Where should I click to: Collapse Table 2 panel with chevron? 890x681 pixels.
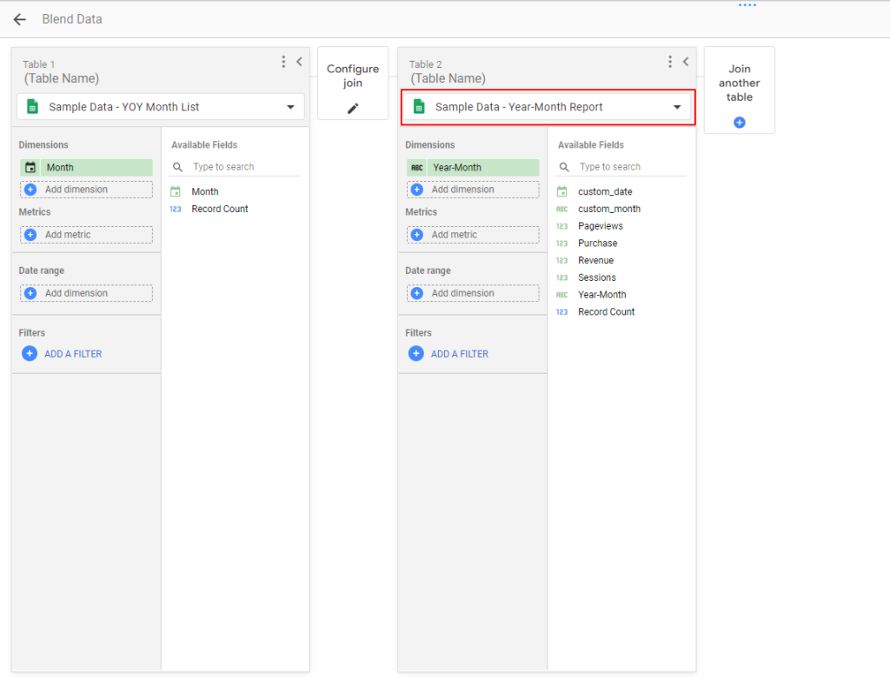coord(686,62)
